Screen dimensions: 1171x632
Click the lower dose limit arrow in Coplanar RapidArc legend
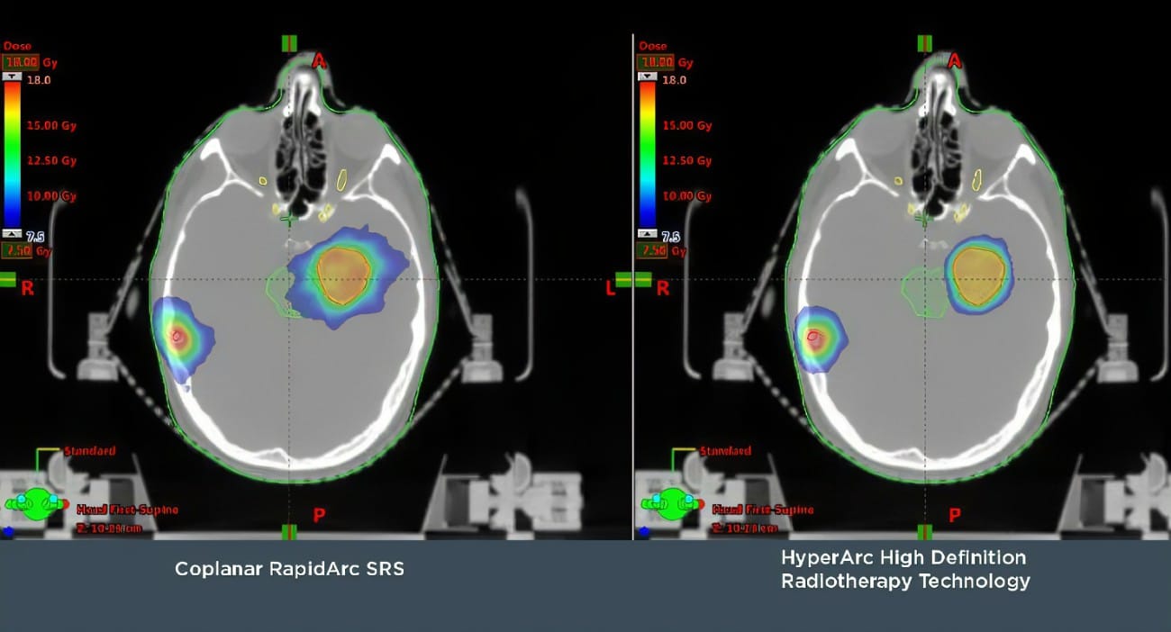(13, 233)
